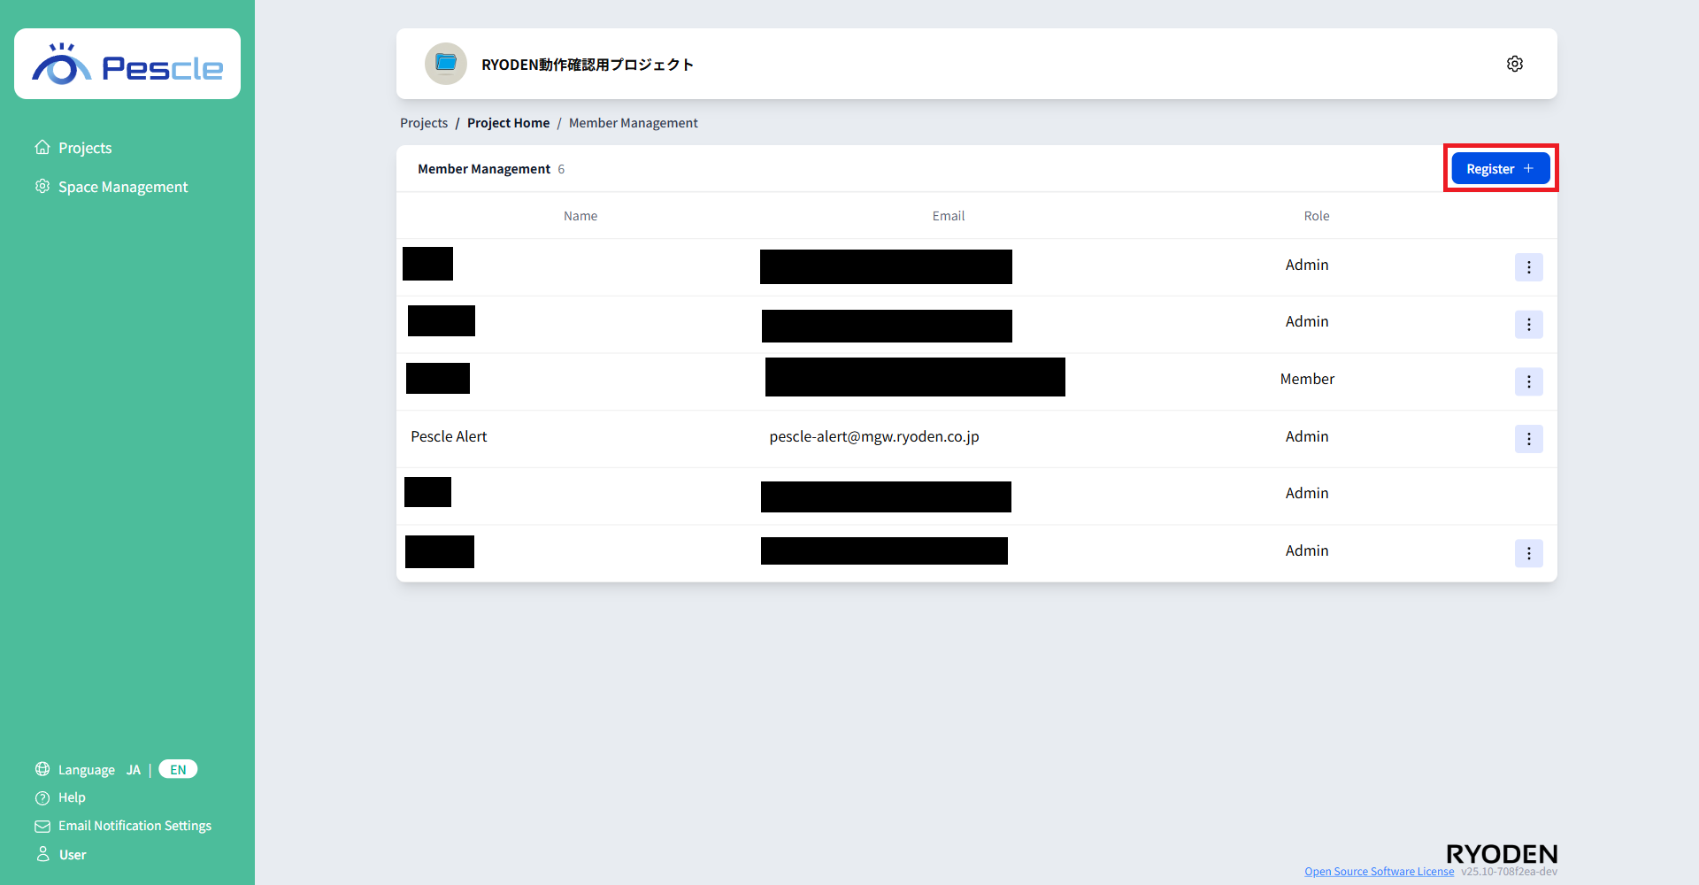Select Projects in the sidebar menu
Viewport: 1699px width, 885px height.
pyautogui.click(x=85, y=147)
